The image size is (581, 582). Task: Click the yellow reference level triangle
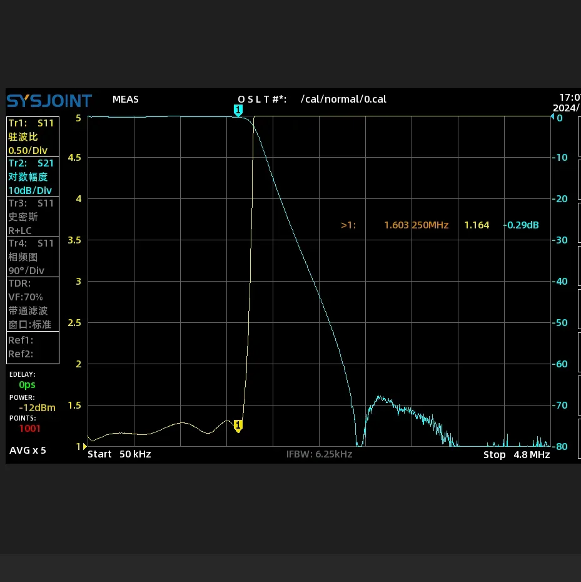pos(85,446)
